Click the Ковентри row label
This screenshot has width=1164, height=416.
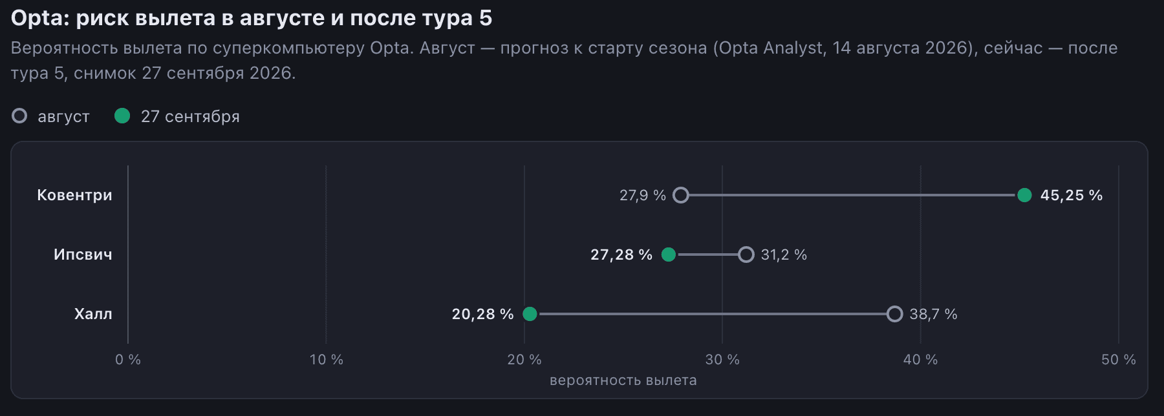(74, 195)
